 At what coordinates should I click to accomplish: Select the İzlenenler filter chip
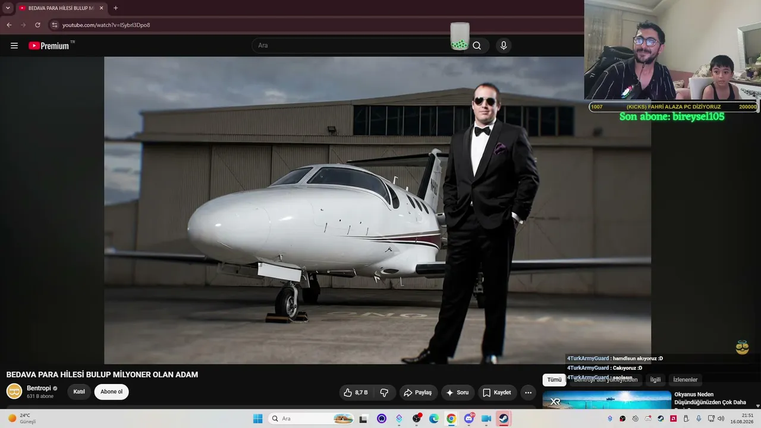pos(685,380)
